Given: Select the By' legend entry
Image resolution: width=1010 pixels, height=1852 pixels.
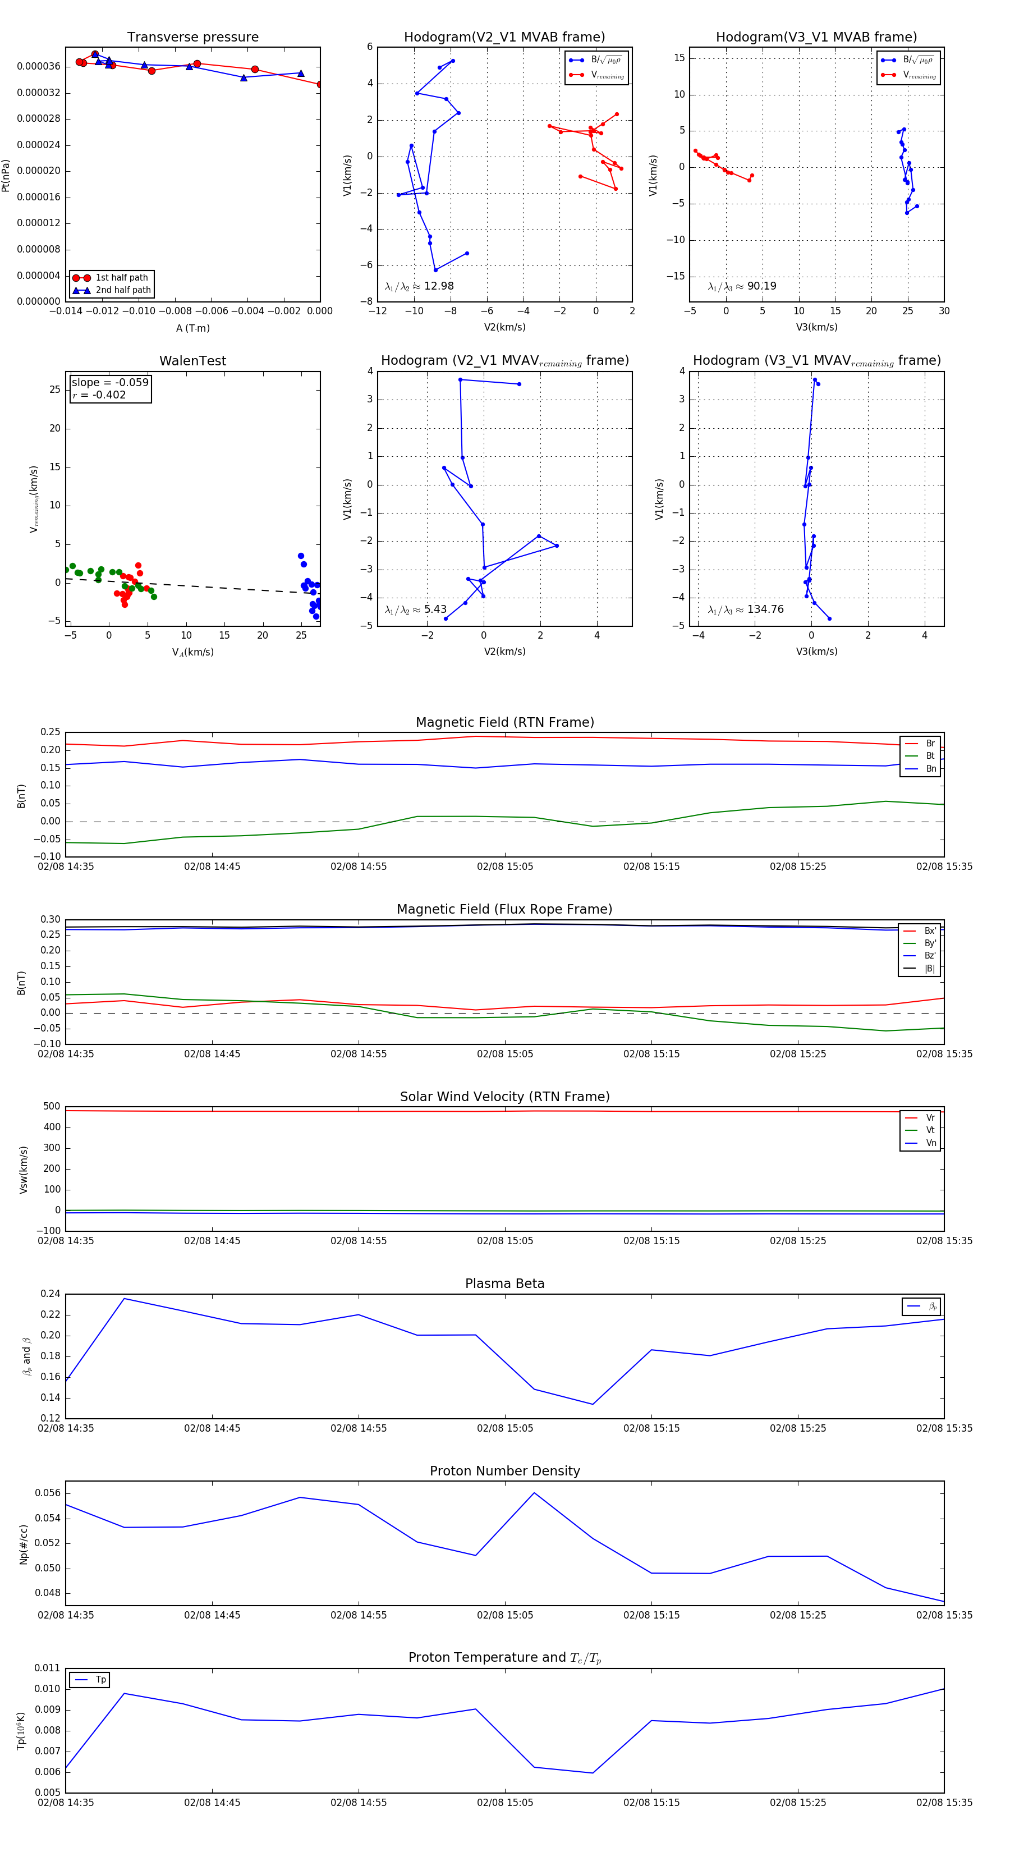Looking at the screenshot, I should click(920, 943).
